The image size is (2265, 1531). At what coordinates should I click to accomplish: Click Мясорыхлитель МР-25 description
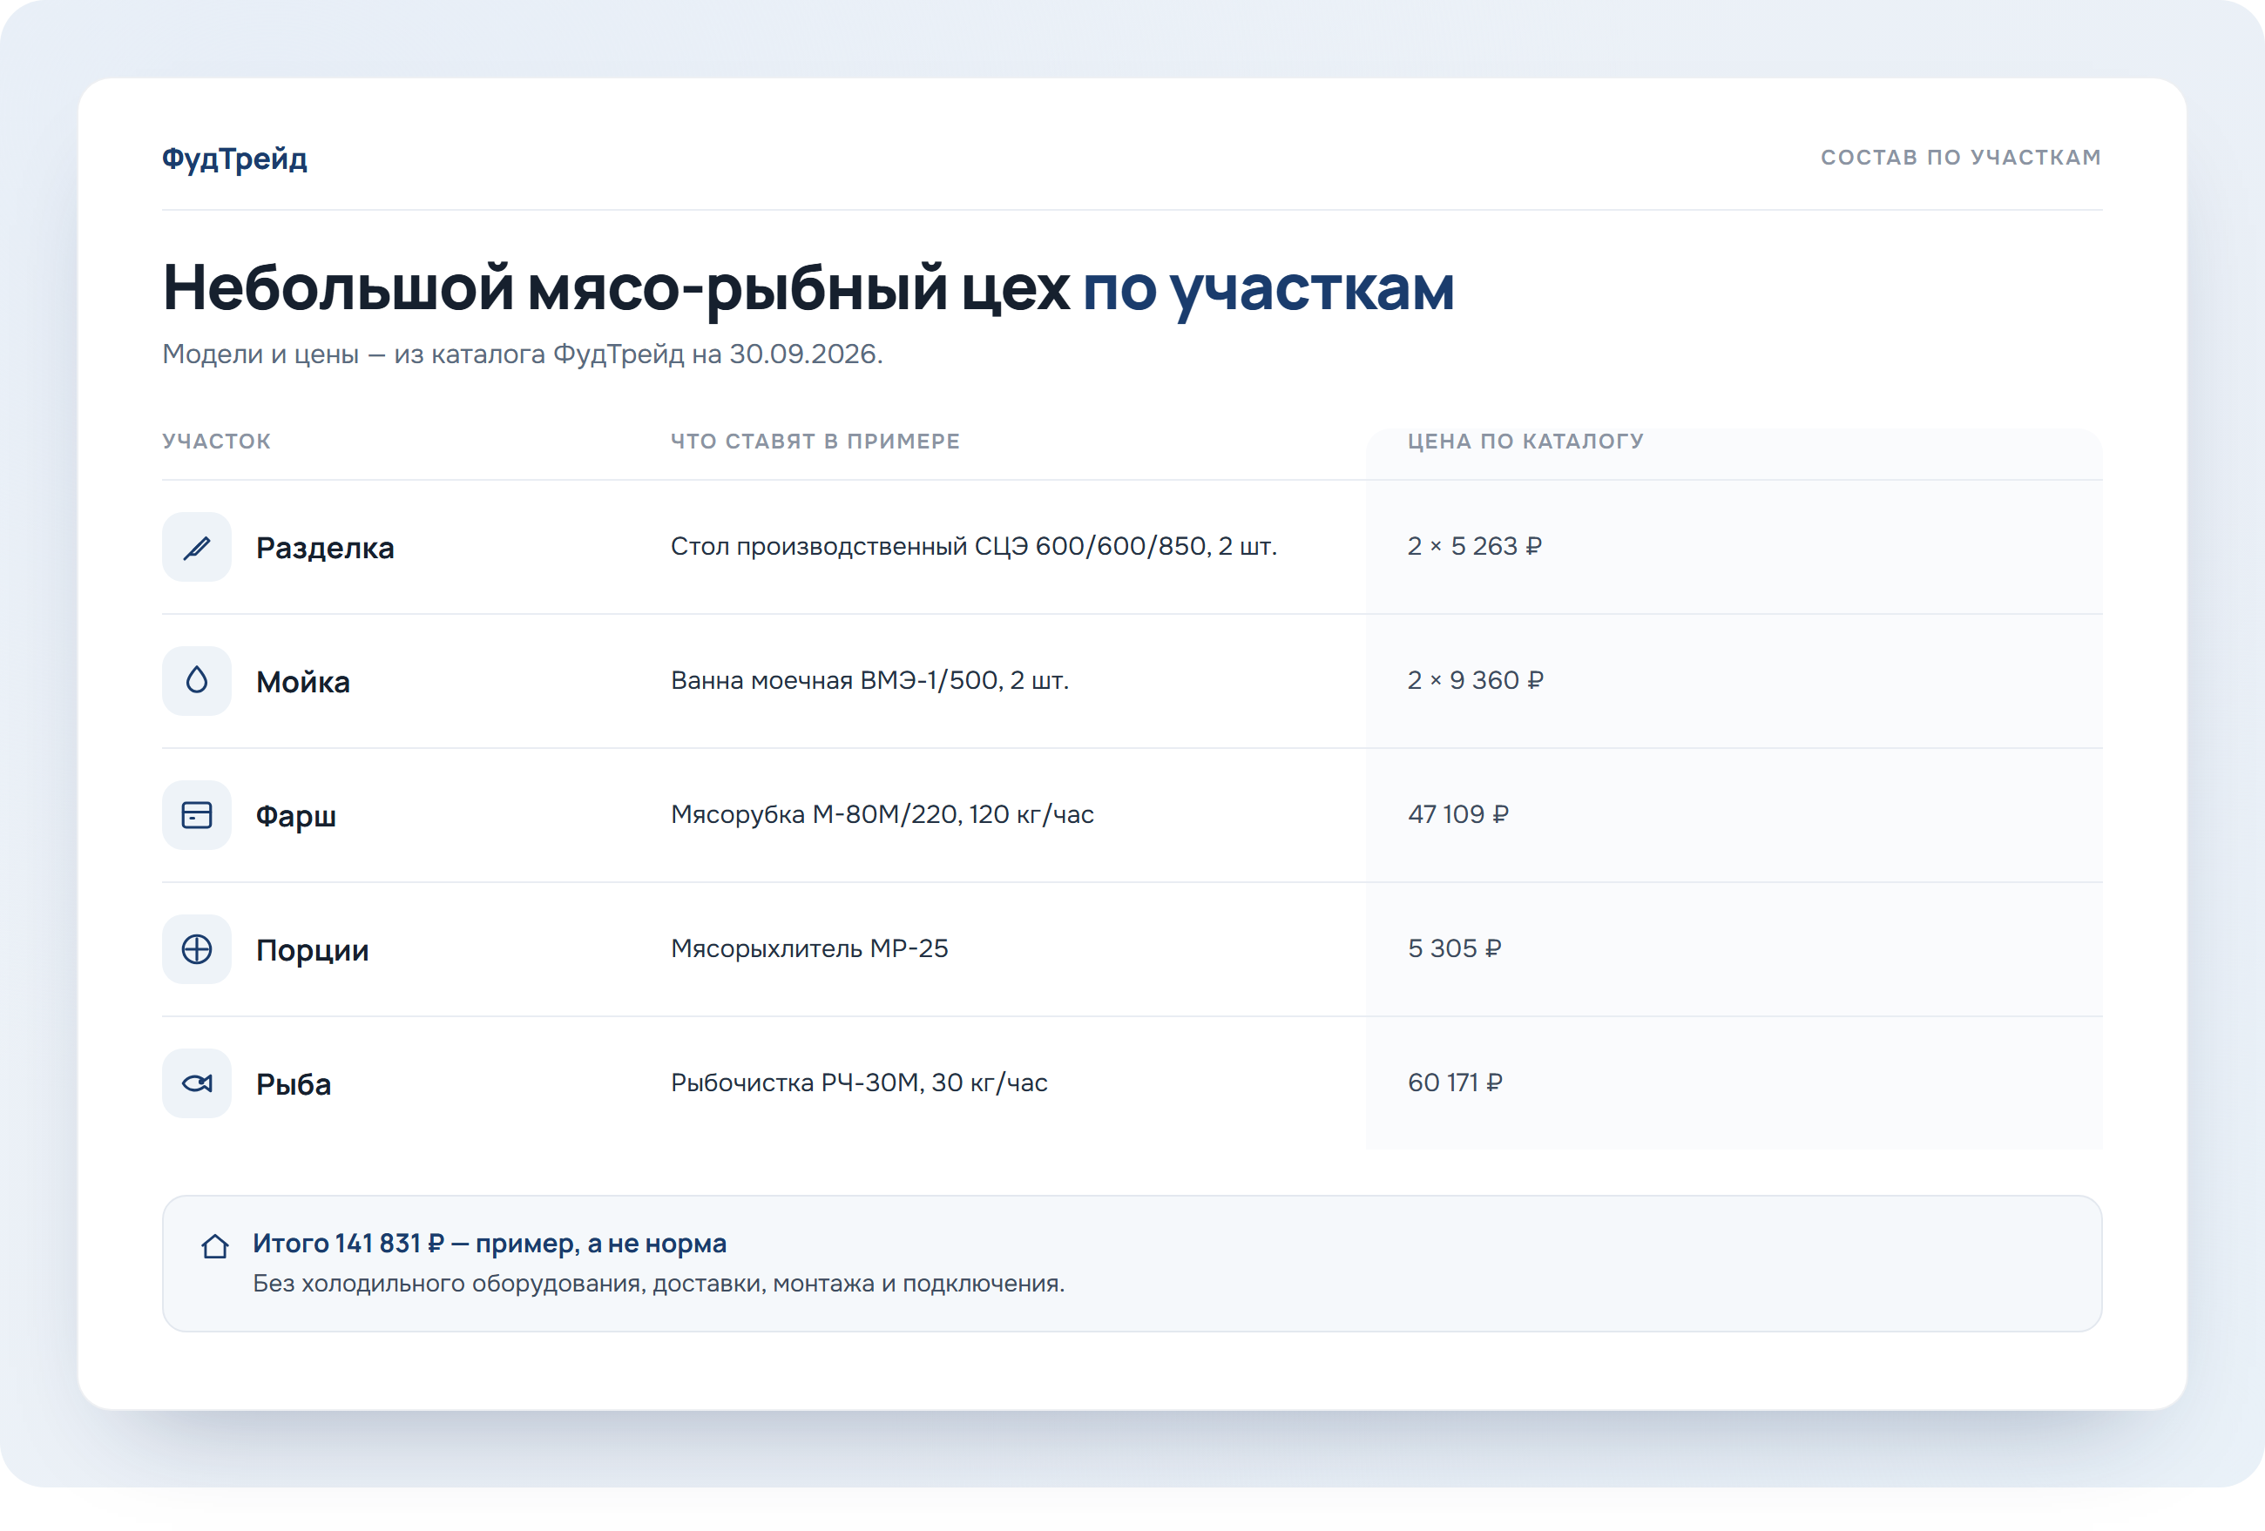pyautogui.click(x=809, y=948)
